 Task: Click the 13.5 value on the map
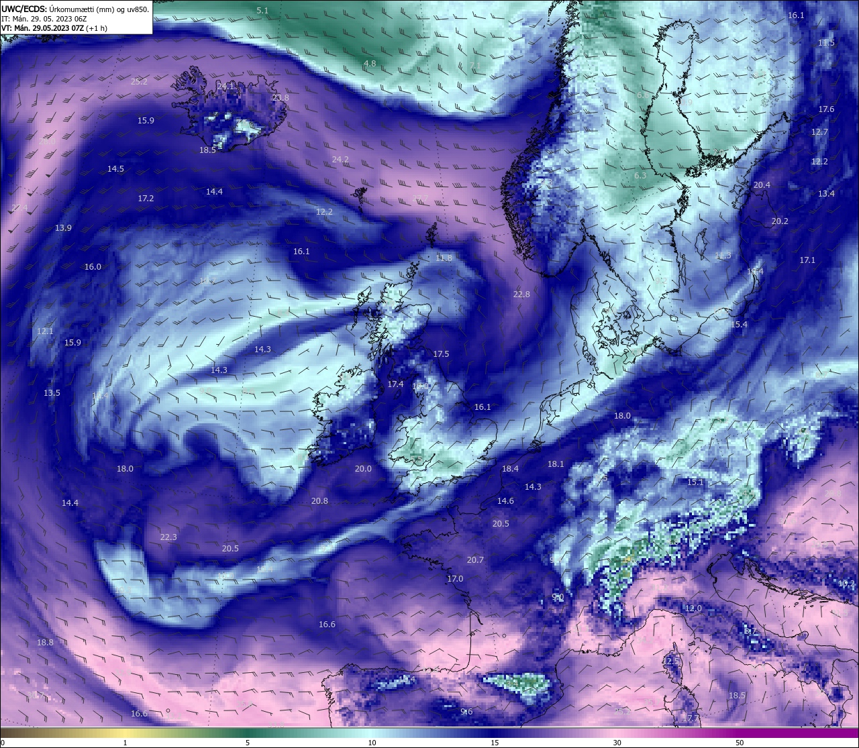(x=52, y=393)
